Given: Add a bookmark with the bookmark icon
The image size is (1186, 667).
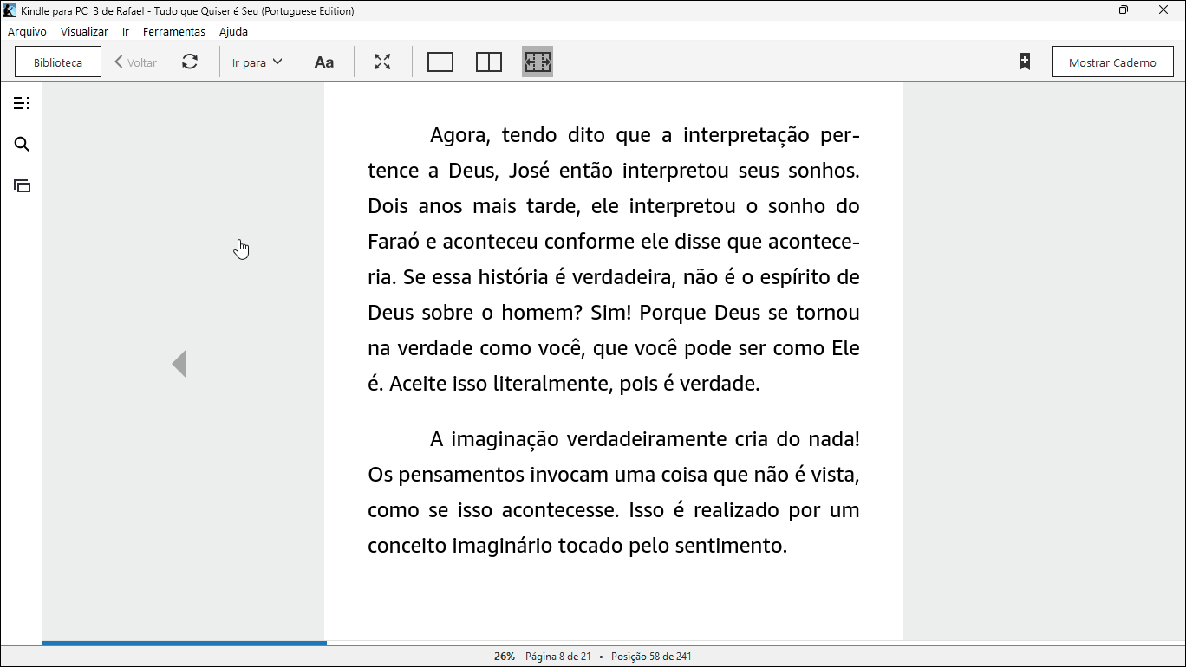Looking at the screenshot, I should point(1024,62).
